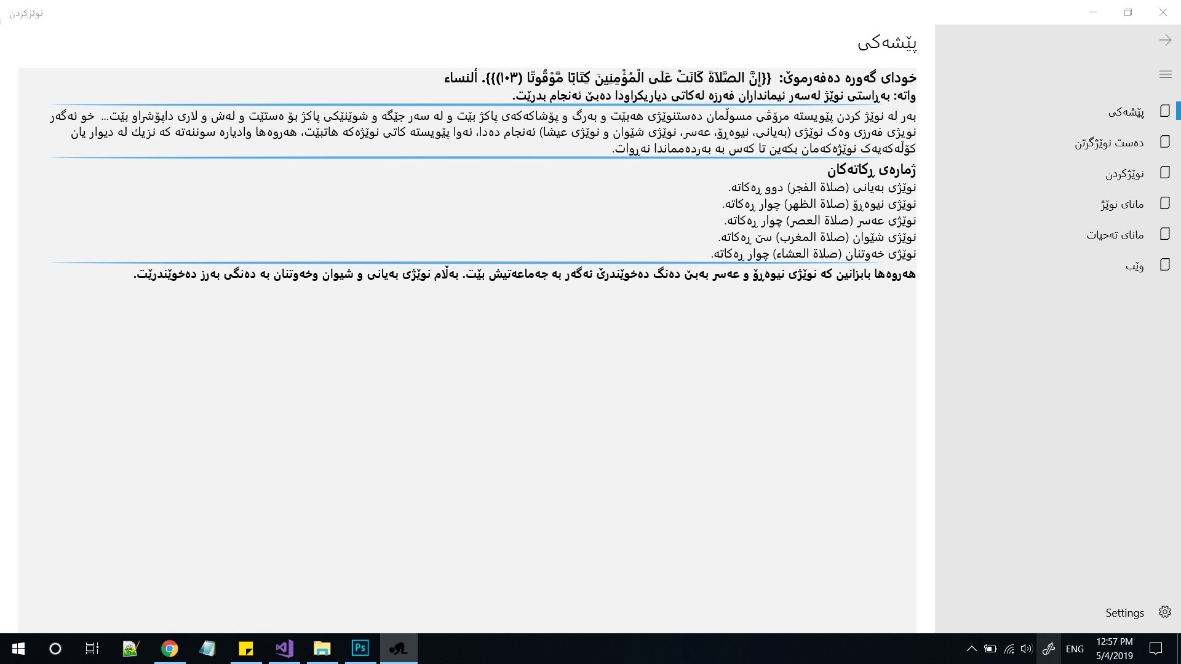Viewport: 1181px width, 664px height.
Task: Select the وێب navigation item
Action: click(x=1134, y=266)
